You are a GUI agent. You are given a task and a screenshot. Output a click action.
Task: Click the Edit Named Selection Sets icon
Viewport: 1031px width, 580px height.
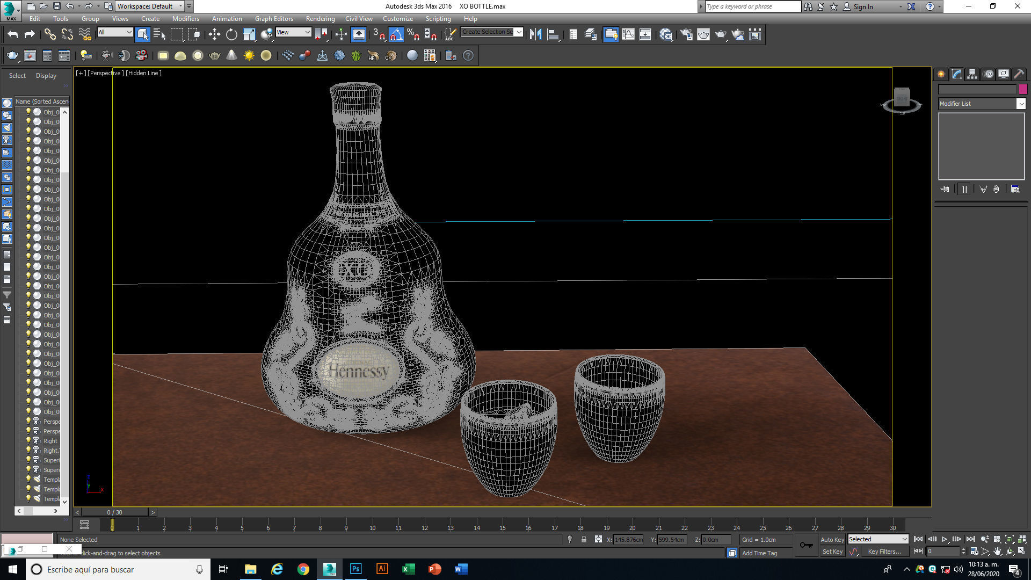click(x=450, y=34)
